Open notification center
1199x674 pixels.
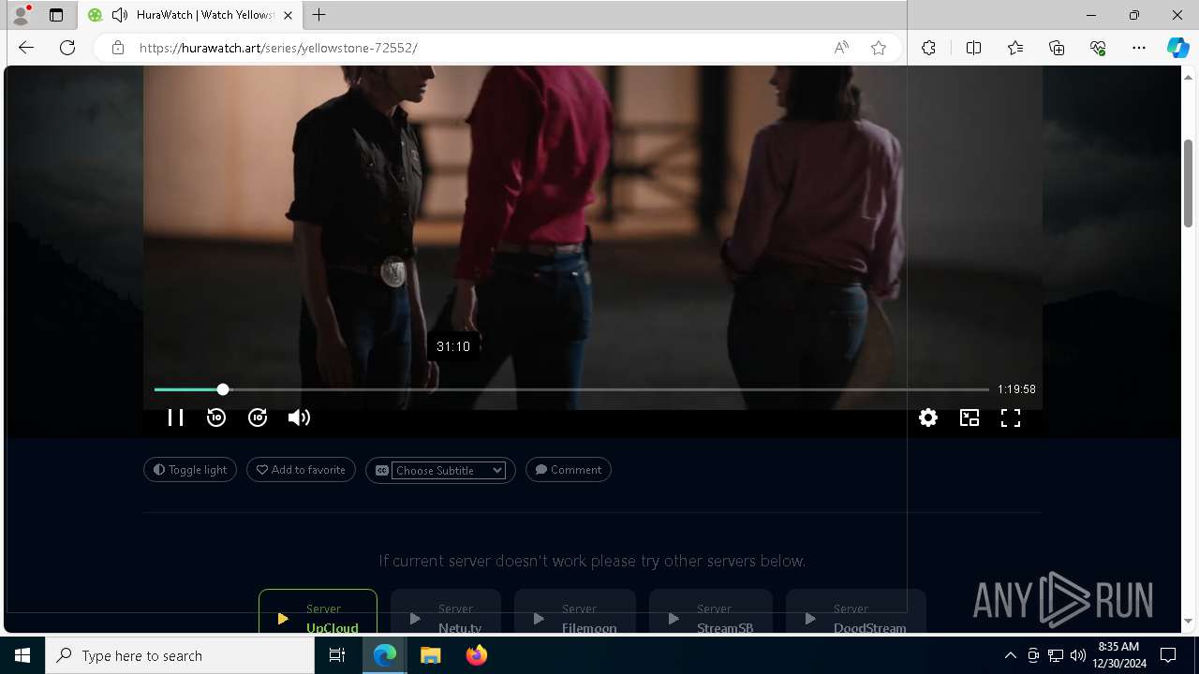coord(1169,655)
